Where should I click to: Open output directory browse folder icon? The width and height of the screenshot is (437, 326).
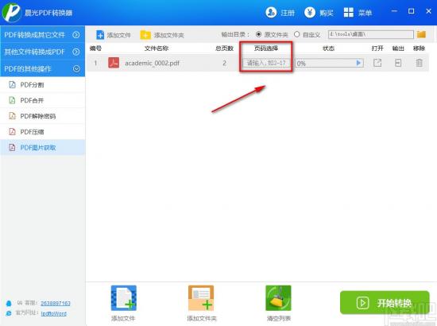[421, 34]
